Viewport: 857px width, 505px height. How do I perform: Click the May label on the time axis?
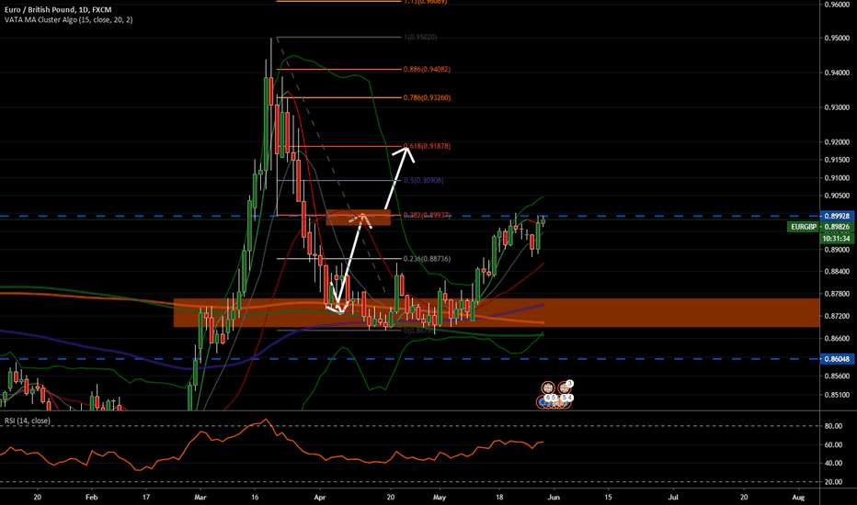pos(440,498)
